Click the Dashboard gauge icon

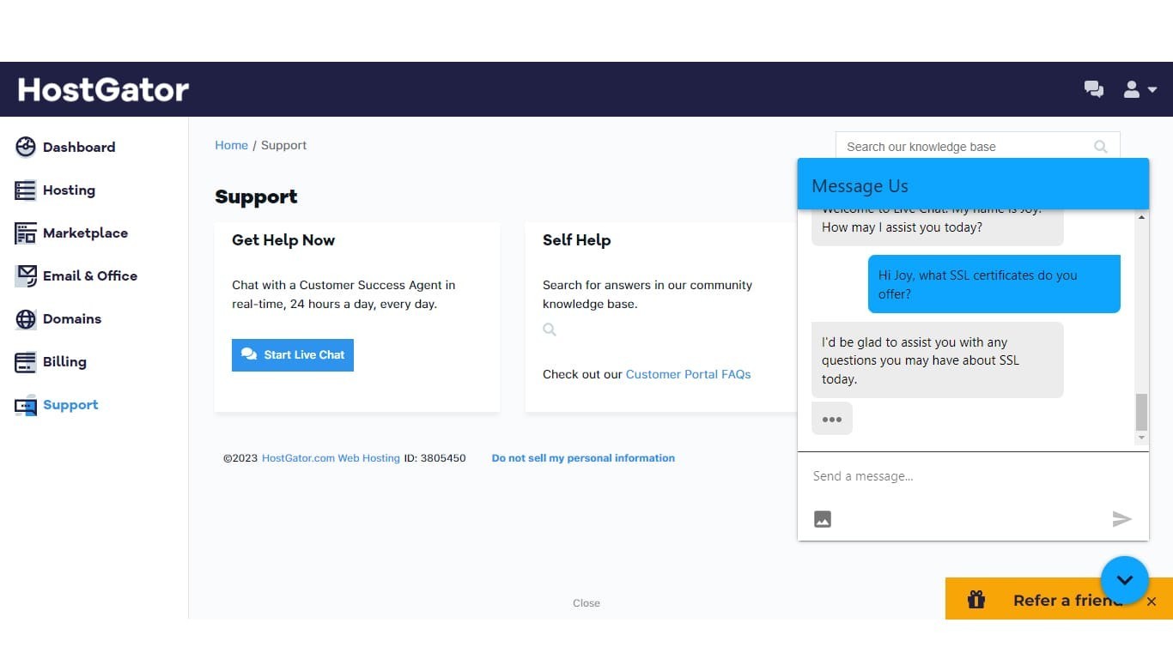tap(26, 147)
